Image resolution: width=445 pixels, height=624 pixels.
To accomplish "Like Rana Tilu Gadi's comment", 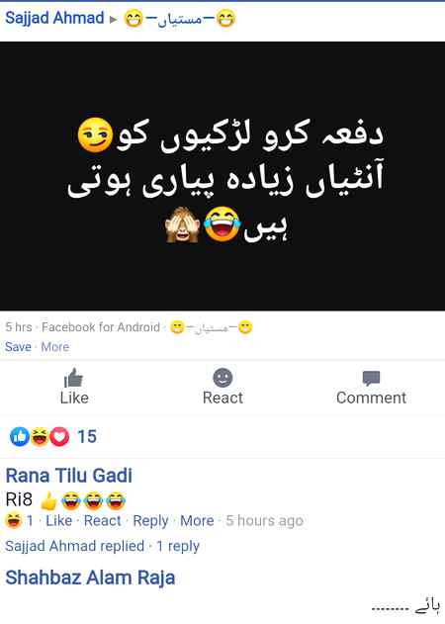I will (x=59, y=520).
